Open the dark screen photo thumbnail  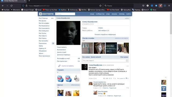[x=111, y=48]
